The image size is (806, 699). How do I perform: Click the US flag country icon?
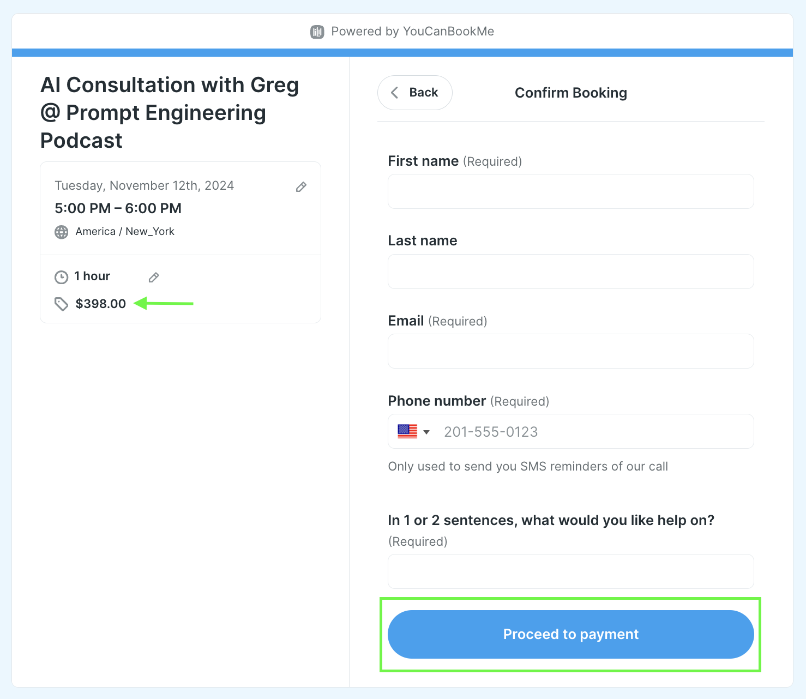coord(407,432)
